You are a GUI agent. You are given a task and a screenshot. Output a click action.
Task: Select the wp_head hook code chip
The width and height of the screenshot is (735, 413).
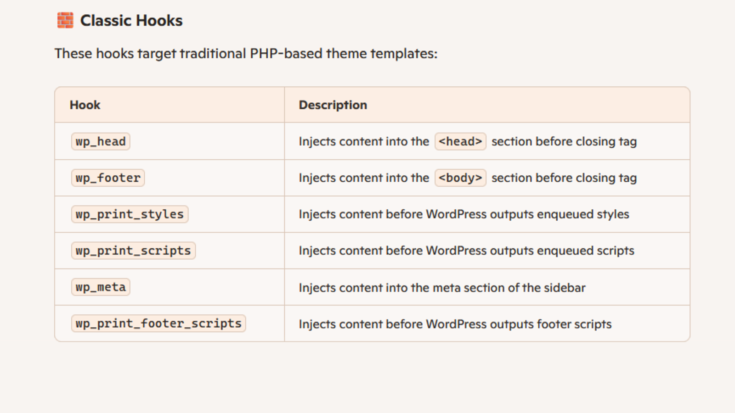click(x=101, y=141)
